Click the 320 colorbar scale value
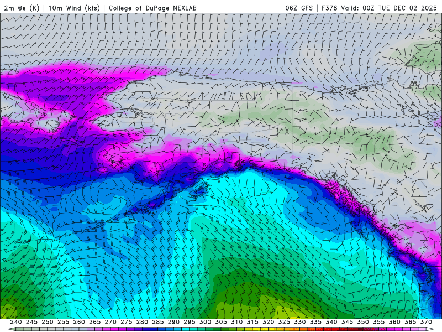 tap(269, 322)
